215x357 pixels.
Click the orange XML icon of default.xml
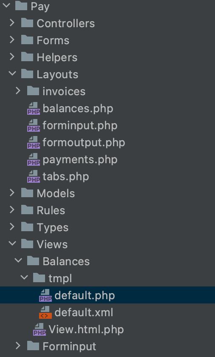[45, 312]
